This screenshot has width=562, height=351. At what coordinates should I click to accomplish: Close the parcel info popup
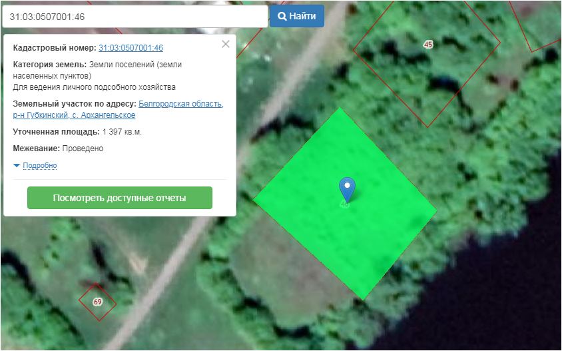226,44
